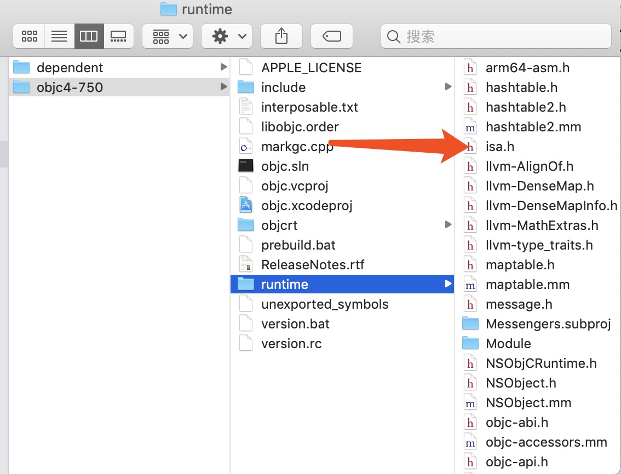Select the runtime folder row
The width and height of the screenshot is (621, 474).
click(342, 284)
